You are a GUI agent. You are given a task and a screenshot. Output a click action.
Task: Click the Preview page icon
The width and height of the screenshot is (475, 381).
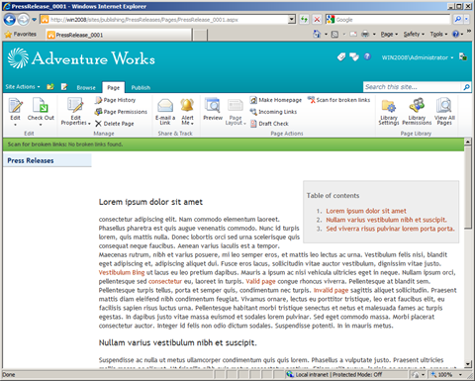tap(213, 106)
